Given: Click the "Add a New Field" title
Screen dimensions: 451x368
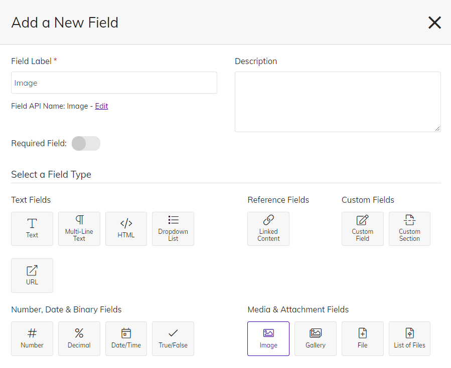Looking at the screenshot, I should coord(65,23).
